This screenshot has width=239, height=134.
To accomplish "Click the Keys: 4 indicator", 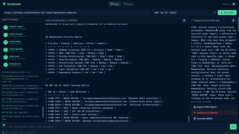I will click(x=226, y=4).
